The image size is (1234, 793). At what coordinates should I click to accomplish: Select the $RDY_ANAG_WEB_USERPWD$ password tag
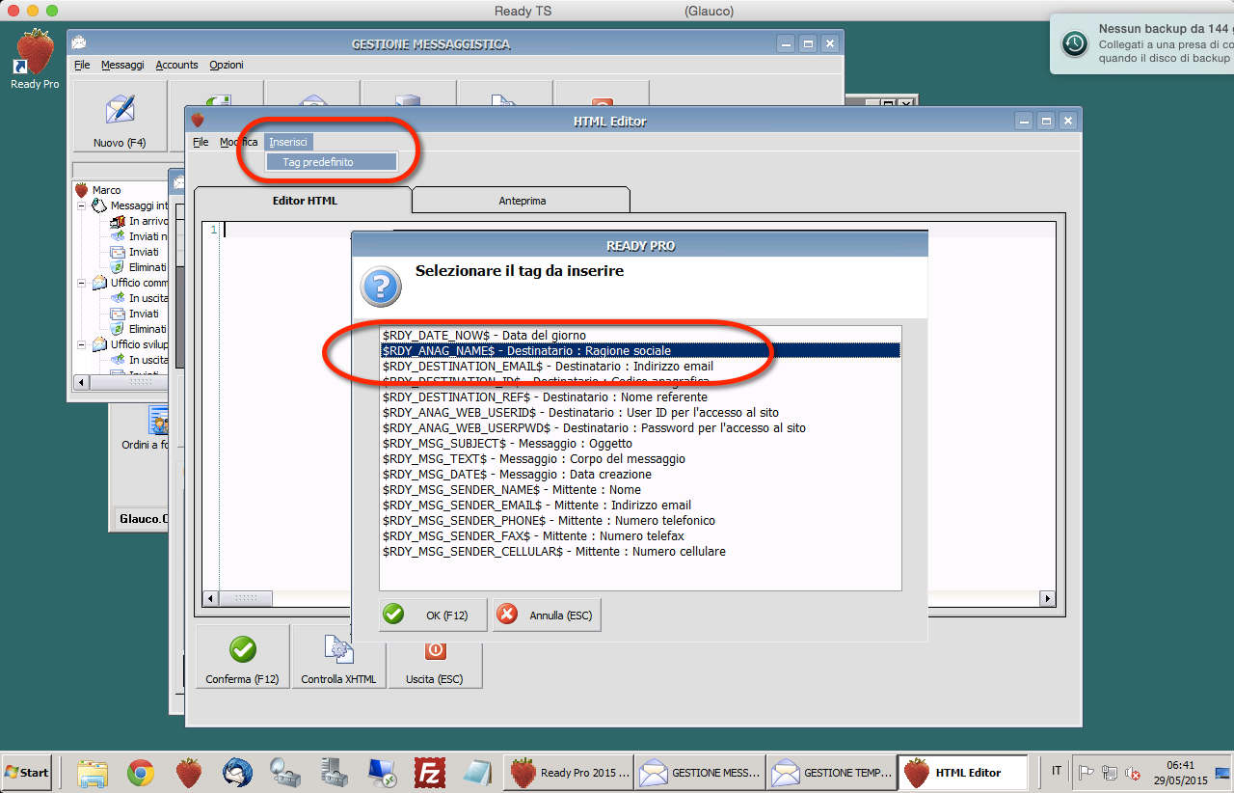(640, 427)
